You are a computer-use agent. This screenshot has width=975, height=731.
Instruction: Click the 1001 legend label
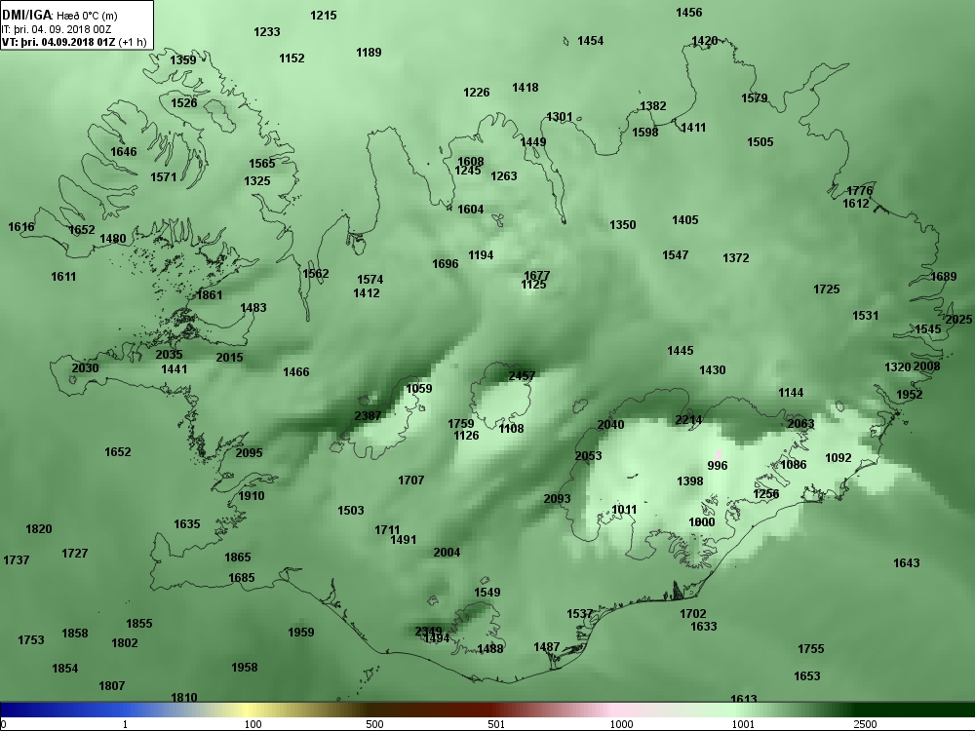pos(742,724)
